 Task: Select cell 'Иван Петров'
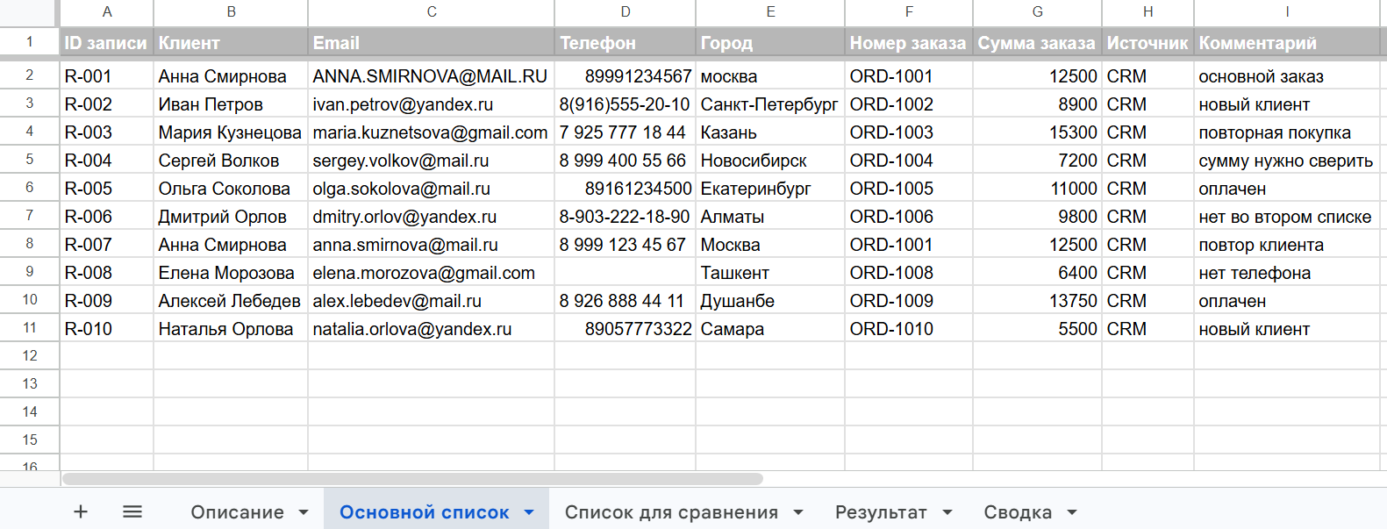(231, 104)
